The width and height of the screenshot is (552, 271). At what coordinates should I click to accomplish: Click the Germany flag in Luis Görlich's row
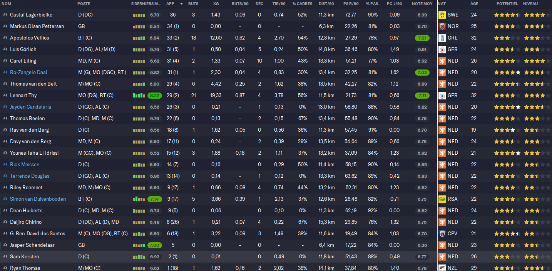coord(442,50)
